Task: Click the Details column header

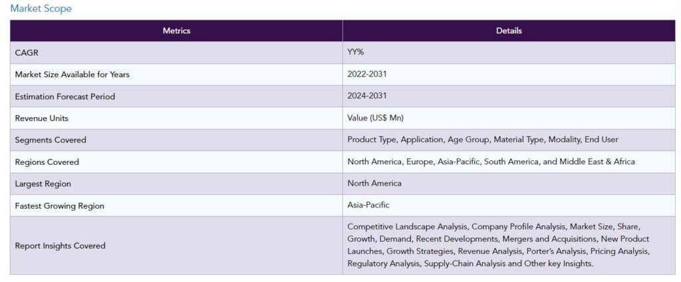Action: tap(509, 31)
